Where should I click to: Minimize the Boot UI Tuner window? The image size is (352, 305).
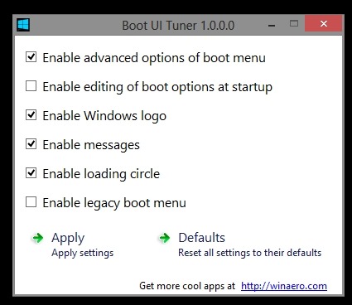(x=272, y=26)
